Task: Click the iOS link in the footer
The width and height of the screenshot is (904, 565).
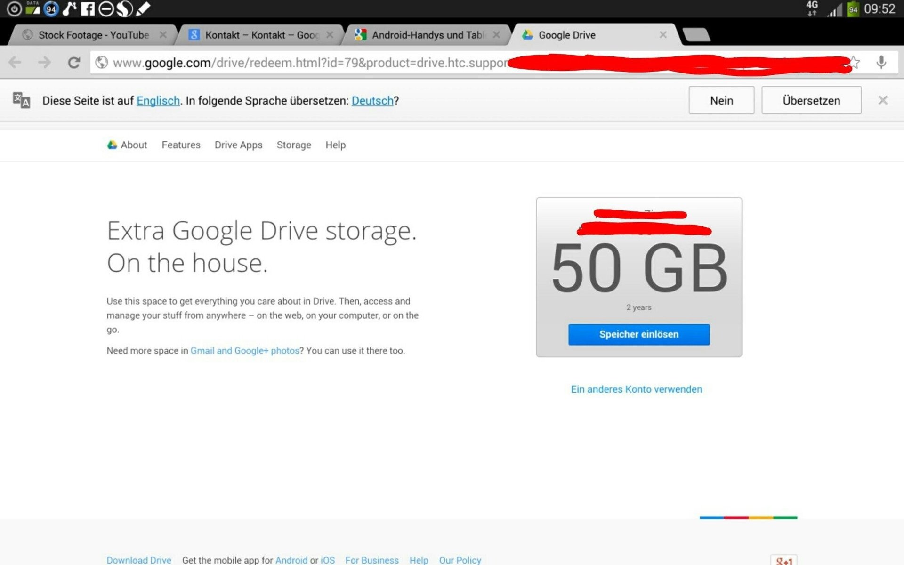Action: tap(328, 560)
